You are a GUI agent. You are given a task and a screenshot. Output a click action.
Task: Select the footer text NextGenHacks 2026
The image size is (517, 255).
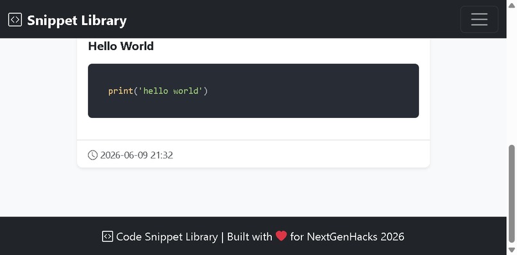(355, 236)
